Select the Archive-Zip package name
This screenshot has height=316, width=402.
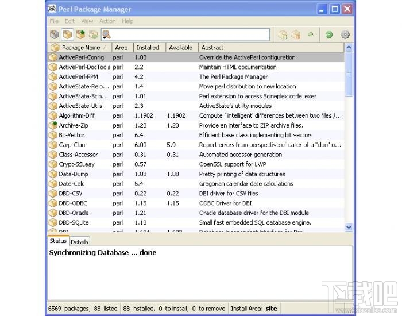(74, 125)
